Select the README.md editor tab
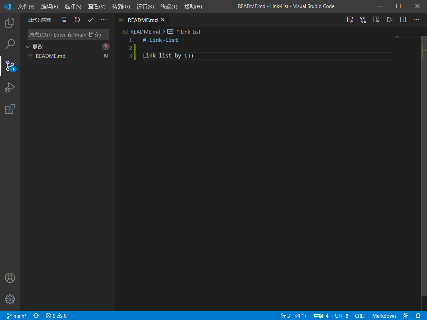The width and height of the screenshot is (427, 320). click(142, 20)
